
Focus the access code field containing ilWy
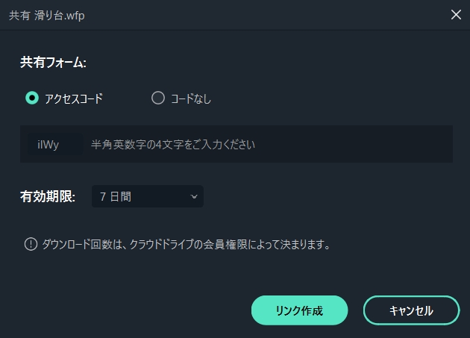55,145
